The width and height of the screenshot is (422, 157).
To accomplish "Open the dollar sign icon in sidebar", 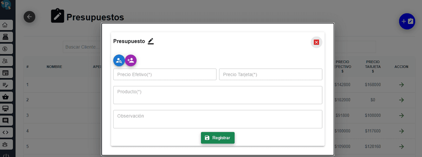I will click(x=5, y=49).
